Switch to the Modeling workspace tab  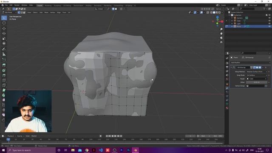click(x=48, y=6)
